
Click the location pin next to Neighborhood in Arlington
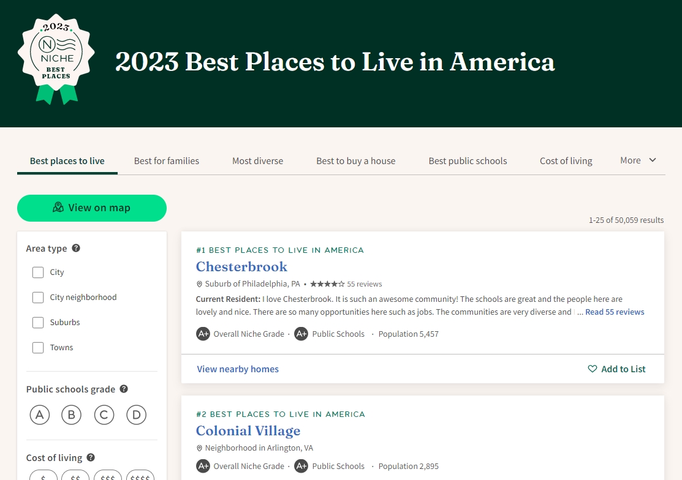pyautogui.click(x=199, y=448)
